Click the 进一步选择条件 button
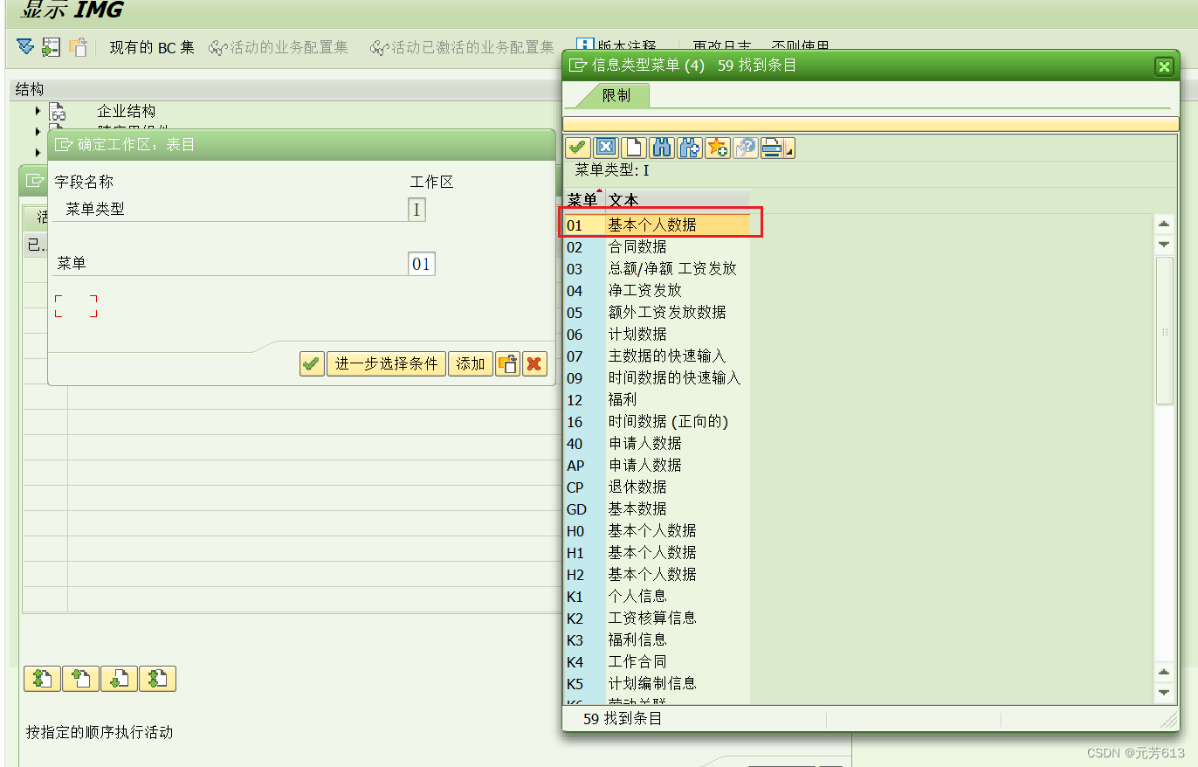This screenshot has height=767, width=1198. pyautogui.click(x=386, y=363)
